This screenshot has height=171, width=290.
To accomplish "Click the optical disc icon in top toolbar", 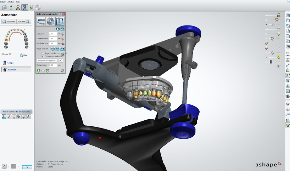I will tap(38, 7).
